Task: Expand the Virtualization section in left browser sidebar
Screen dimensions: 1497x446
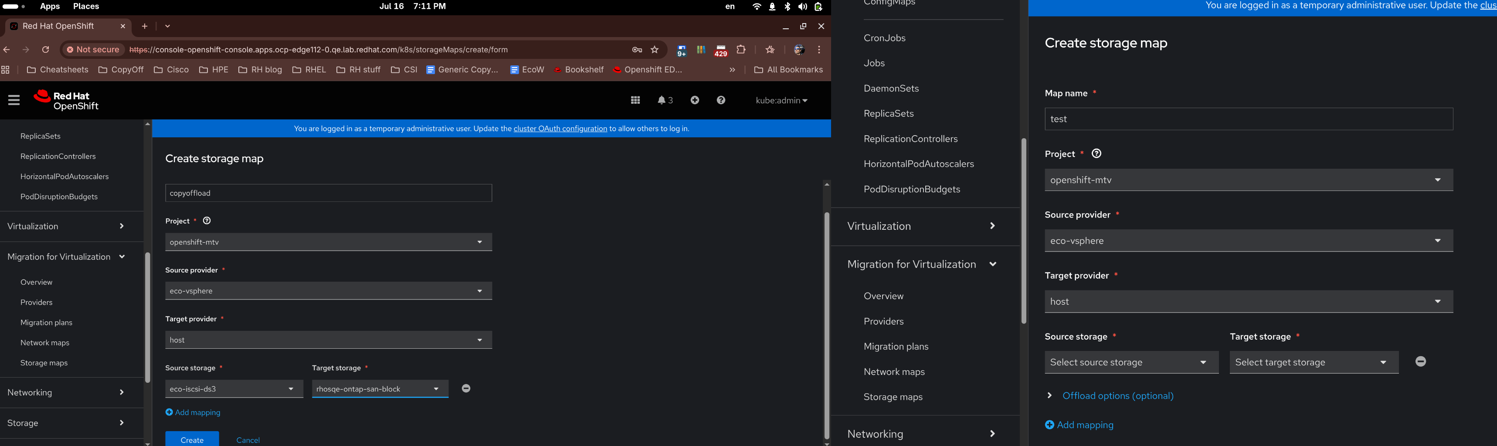Action: (71, 226)
